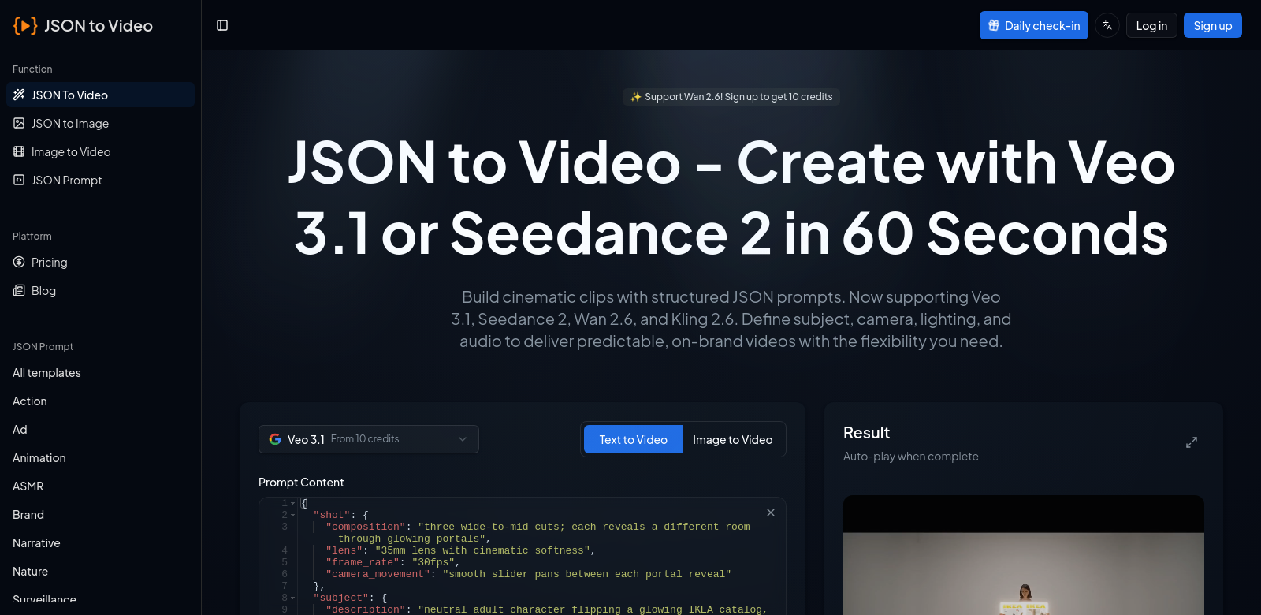The image size is (1261, 615).
Task: Click the main JSON to Video headline
Action: pos(731,197)
